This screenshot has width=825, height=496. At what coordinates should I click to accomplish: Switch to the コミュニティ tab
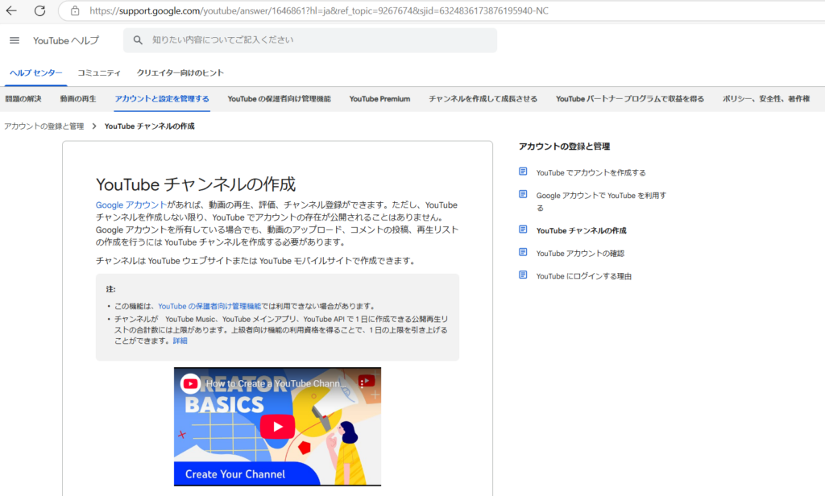pos(99,73)
